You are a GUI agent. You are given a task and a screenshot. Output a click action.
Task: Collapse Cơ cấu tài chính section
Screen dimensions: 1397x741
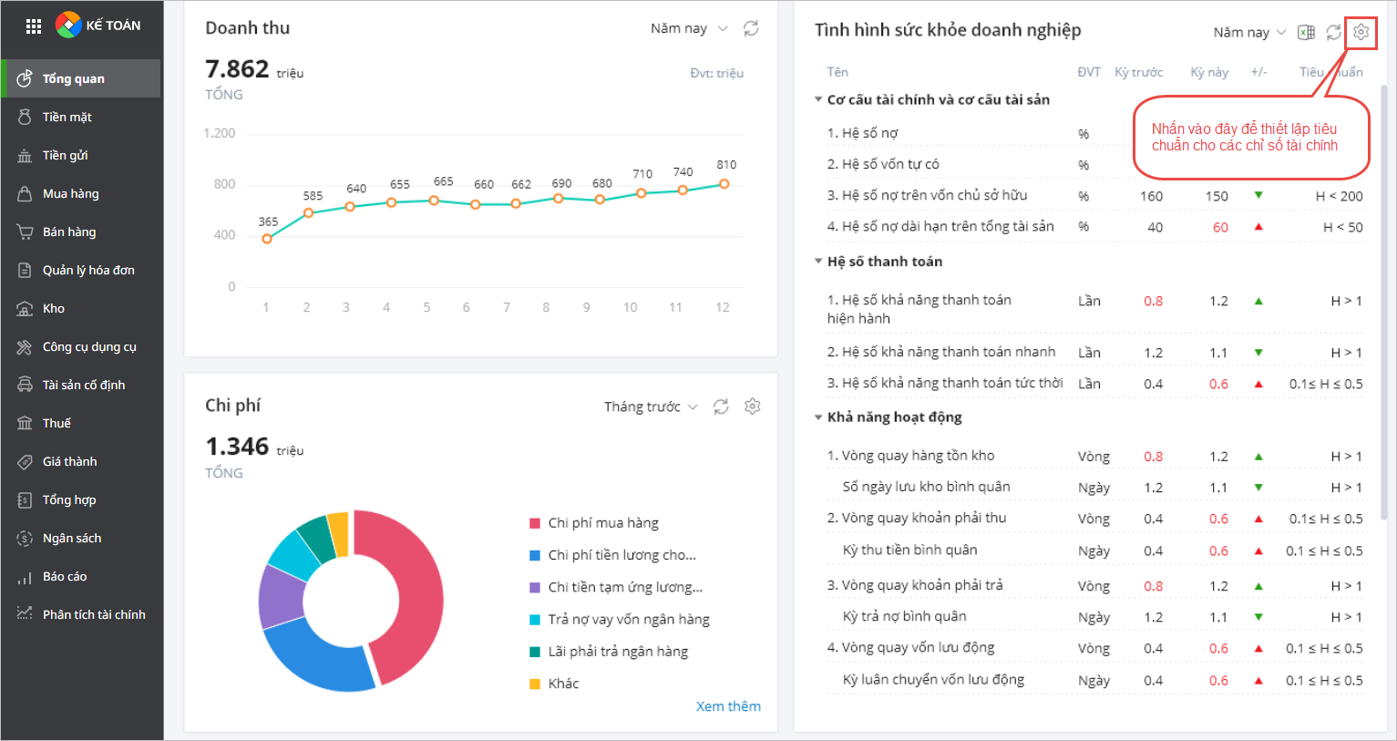click(818, 99)
